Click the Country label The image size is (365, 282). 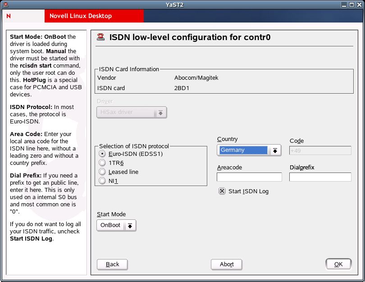(228, 139)
